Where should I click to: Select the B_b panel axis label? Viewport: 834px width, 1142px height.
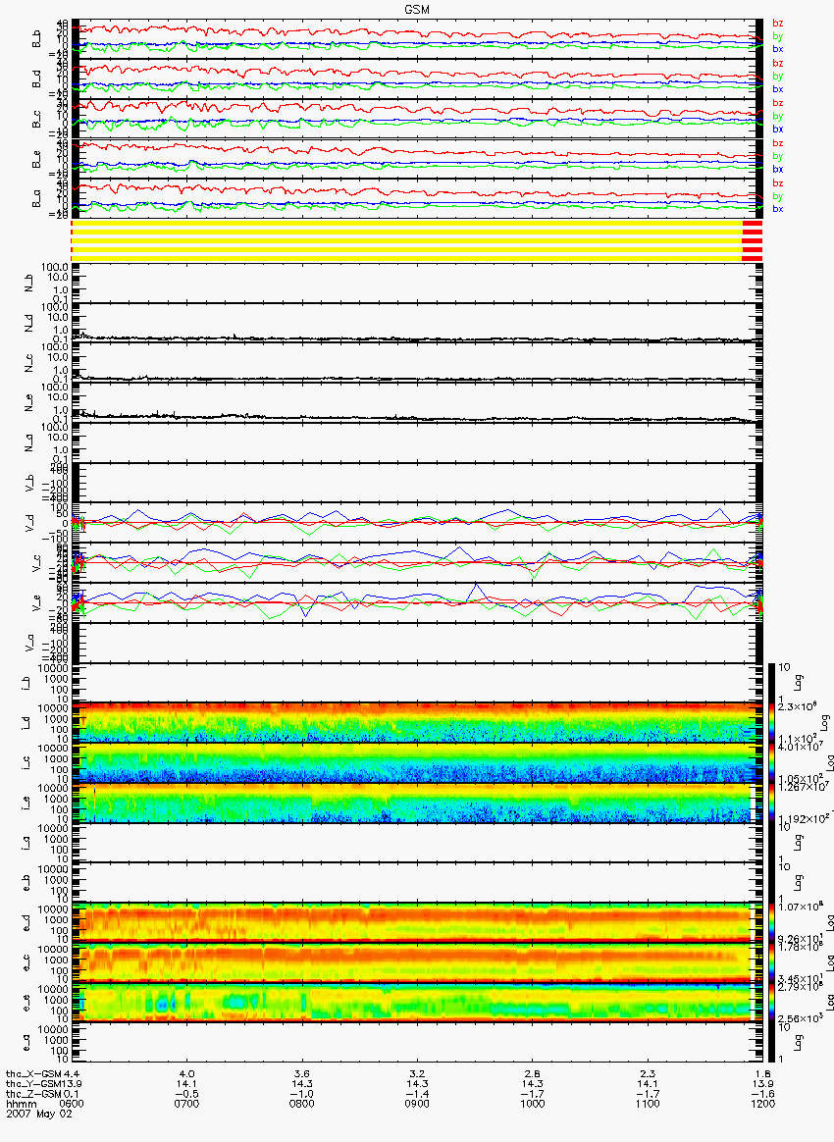click(36, 38)
